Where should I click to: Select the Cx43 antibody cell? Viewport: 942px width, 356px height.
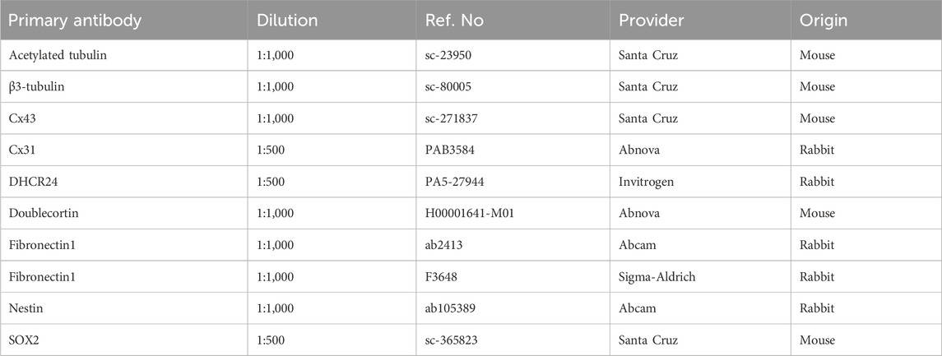(123, 118)
